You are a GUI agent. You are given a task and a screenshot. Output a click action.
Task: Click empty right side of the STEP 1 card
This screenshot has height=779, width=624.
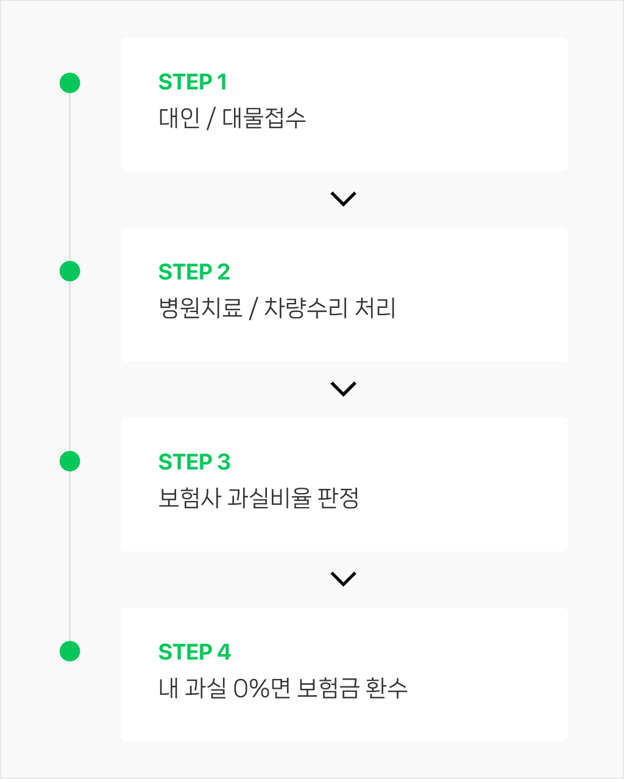(x=463, y=104)
